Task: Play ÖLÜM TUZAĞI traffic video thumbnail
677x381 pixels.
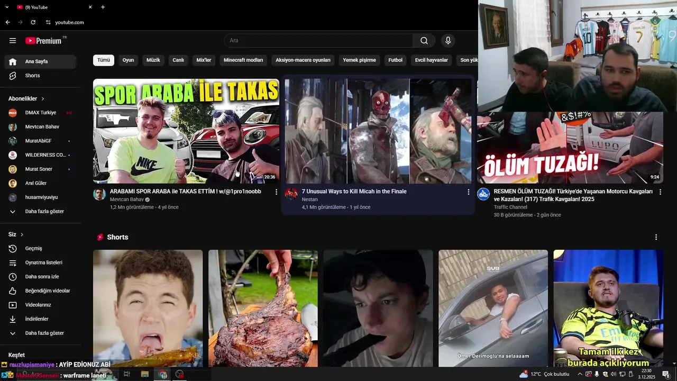Action: tap(570, 148)
